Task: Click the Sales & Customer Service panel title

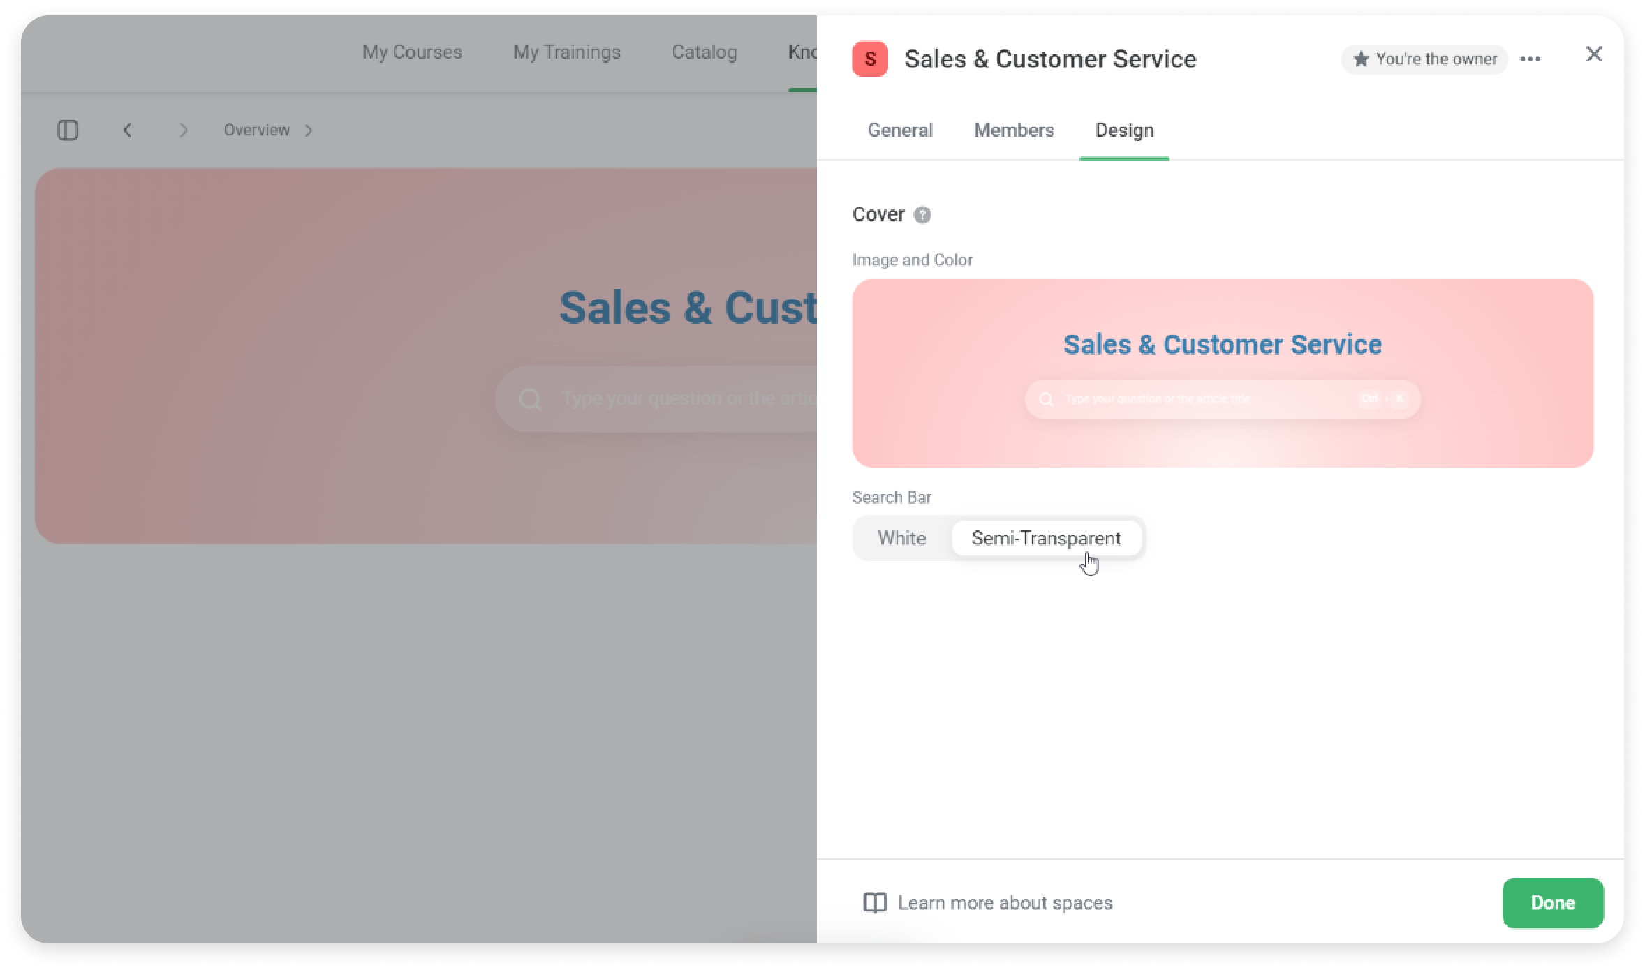Action: pos(1050,59)
